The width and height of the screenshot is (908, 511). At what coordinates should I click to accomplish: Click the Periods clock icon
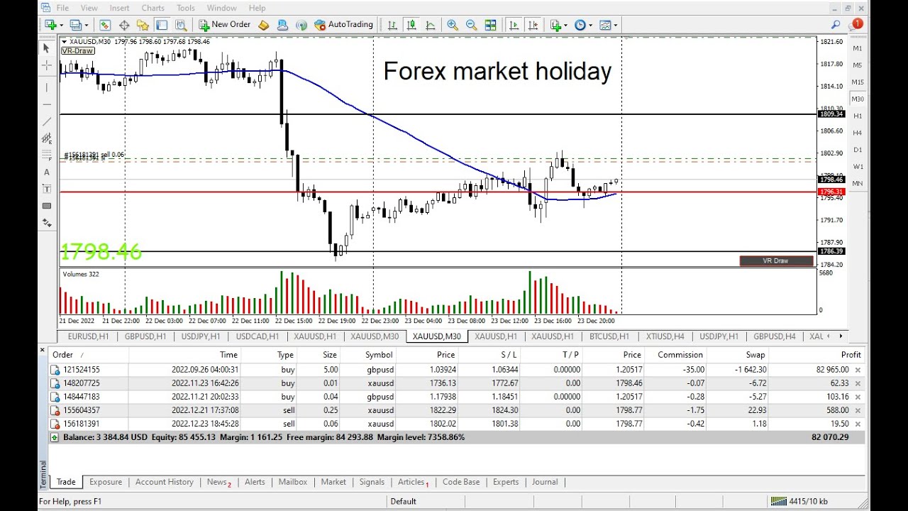click(x=580, y=25)
